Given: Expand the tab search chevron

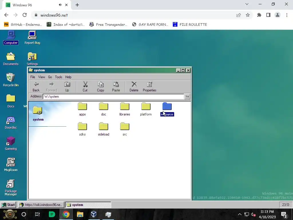Looking at the screenshot, I should 247,4.
